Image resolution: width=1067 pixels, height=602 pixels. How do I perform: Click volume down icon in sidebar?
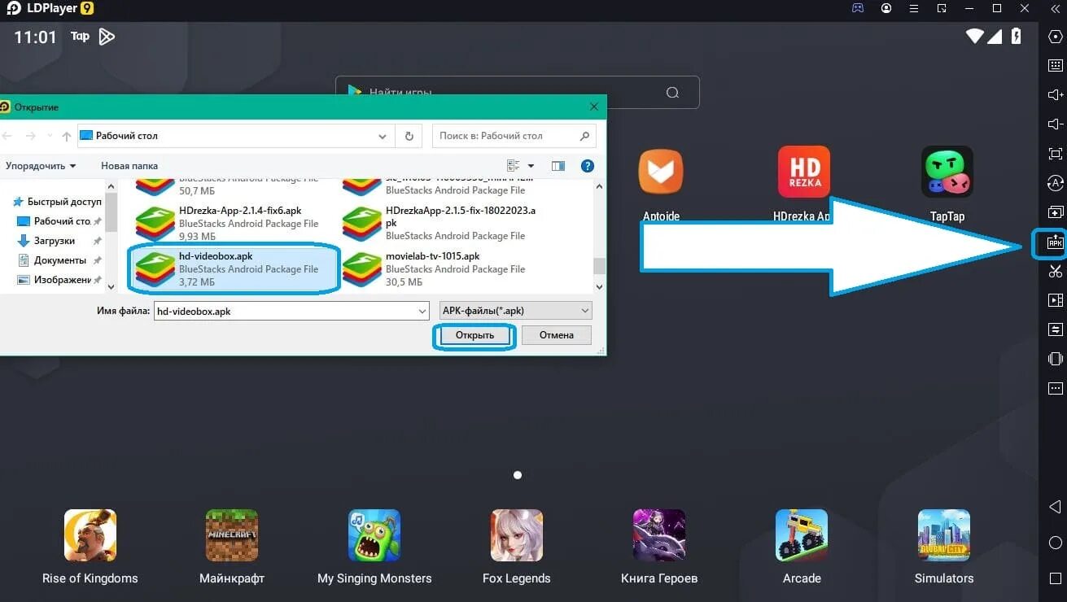coord(1056,124)
